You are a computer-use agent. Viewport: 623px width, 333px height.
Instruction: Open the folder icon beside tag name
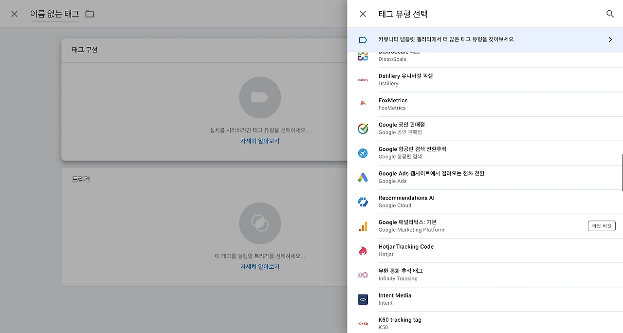click(90, 14)
